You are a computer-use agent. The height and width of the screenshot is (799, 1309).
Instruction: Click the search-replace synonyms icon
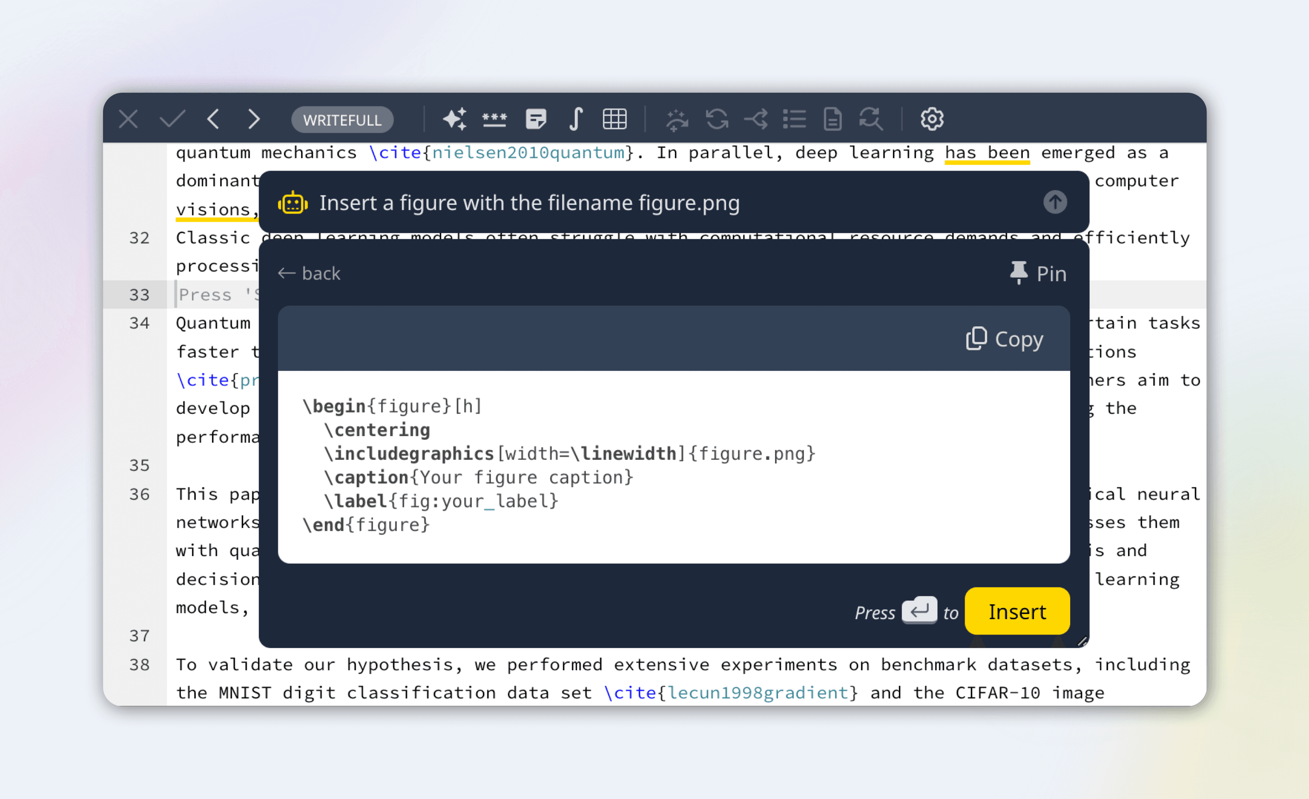click(871, 119)
